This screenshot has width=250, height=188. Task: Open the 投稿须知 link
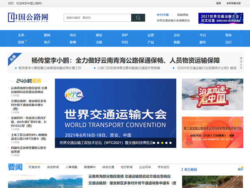(x=182, y=15)
